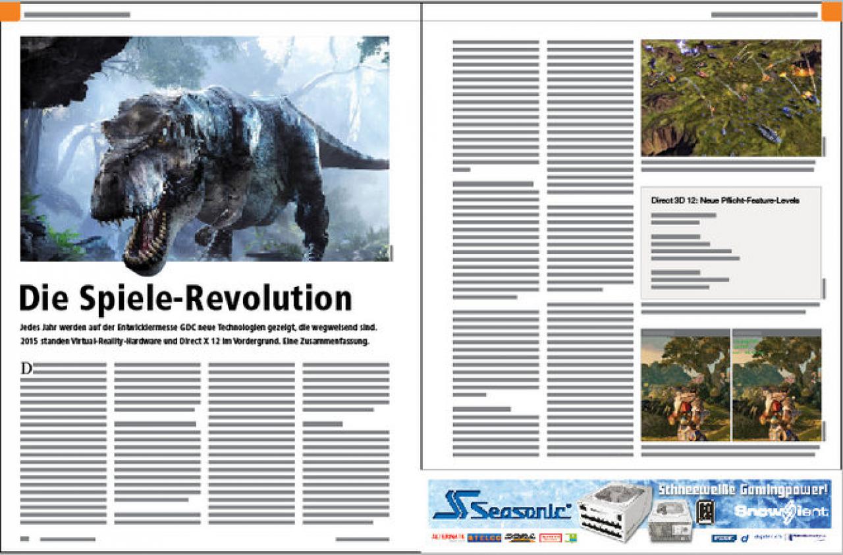This screenshot has width=843, height=555.
Task: Click the Direct 3D 12 info box title
Action: [x=725, y=200]
